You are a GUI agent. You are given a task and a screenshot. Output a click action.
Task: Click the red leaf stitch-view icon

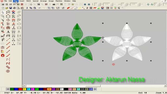point(68,8)
